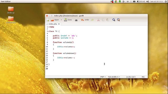Click the Chrome icon in top panel
The width and height of the screenshot is (168, 94).
coord(116,2)
